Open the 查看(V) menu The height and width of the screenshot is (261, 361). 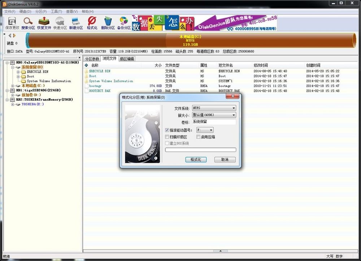(x=72, y=12)
